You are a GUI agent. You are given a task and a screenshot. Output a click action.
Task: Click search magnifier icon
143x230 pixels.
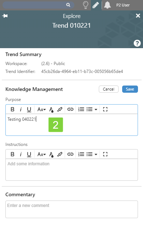click(68, 5)
